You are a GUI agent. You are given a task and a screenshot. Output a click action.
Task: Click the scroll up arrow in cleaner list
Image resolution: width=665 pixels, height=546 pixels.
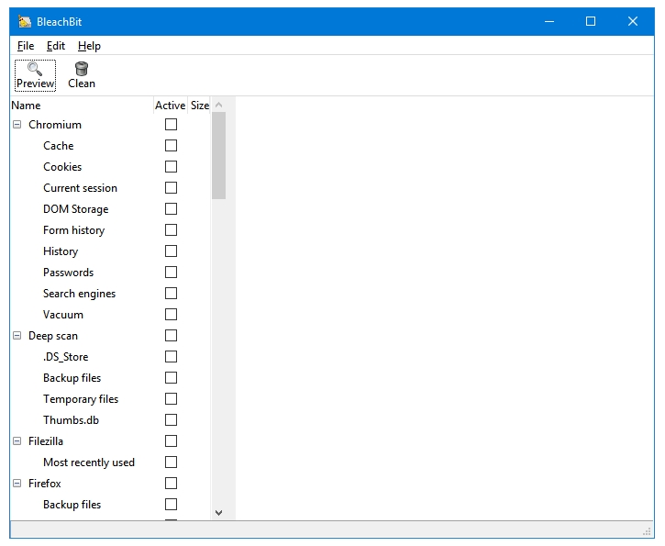(219, 105)
